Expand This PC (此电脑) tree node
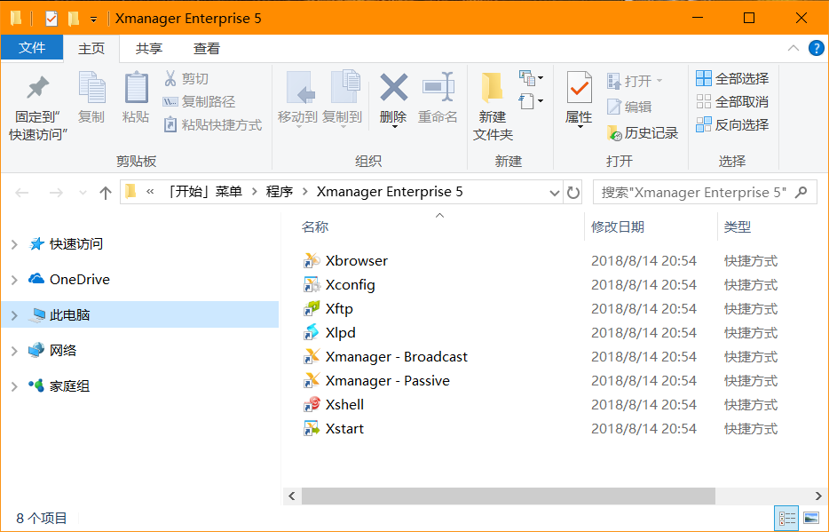This screenshot has height=532, width=829. click(x=14, y=315)
